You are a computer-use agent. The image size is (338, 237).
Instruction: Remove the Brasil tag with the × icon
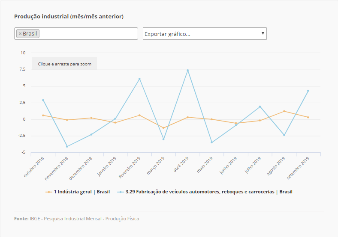20,34
